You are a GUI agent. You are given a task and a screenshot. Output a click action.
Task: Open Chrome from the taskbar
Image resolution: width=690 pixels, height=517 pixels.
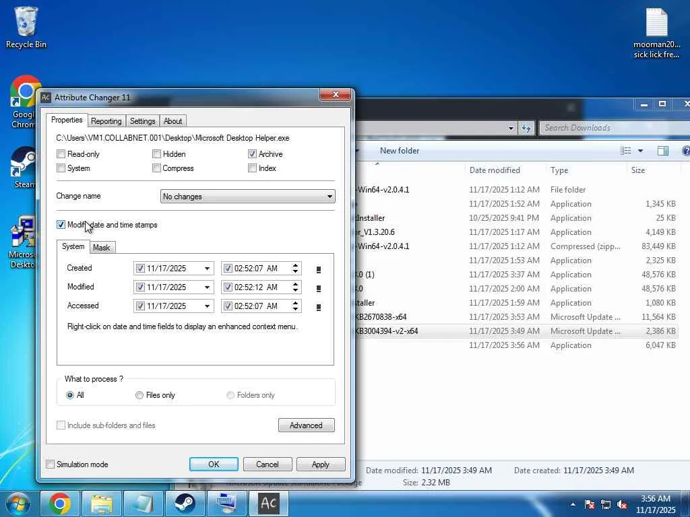click(60, 504)
